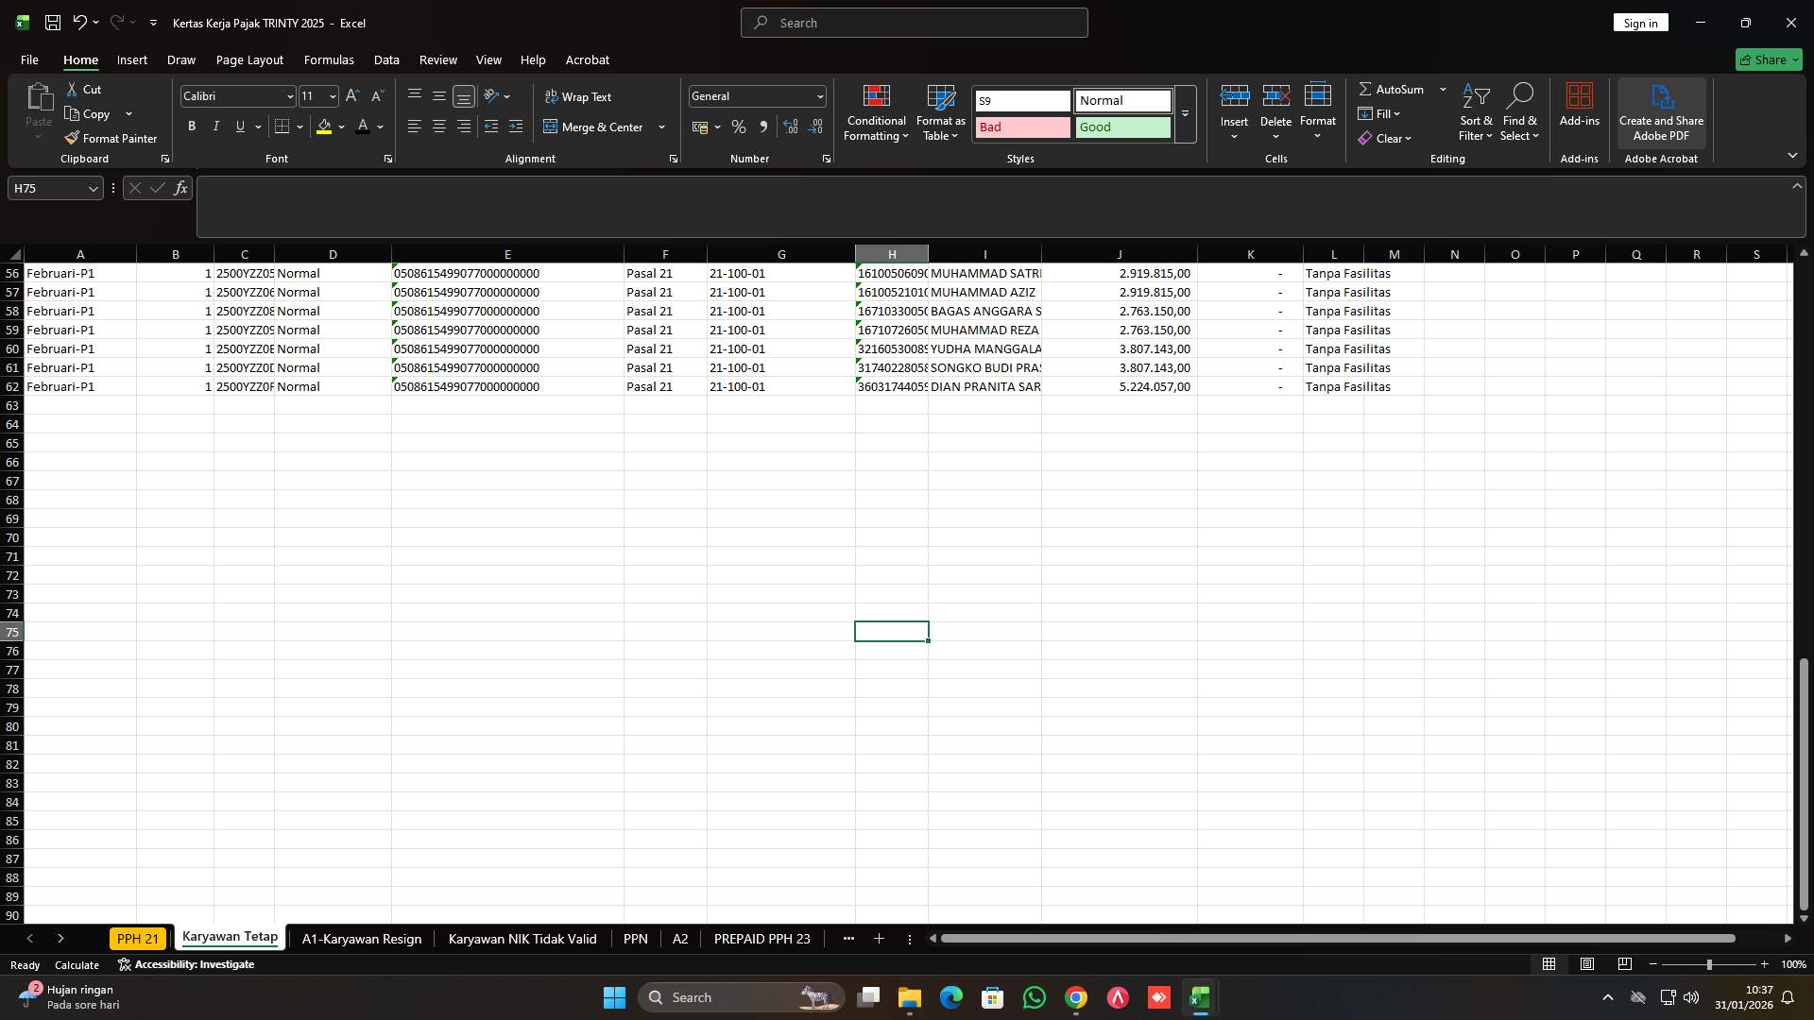Open Conditional Formatting options

(876, 111)
